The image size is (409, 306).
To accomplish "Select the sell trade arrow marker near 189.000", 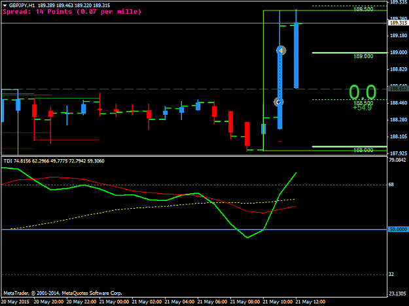I will [281, 50].
